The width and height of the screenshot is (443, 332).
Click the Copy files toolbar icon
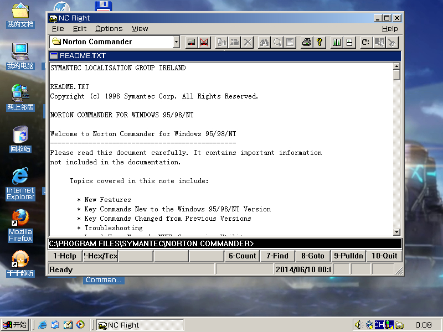[221, 43]
